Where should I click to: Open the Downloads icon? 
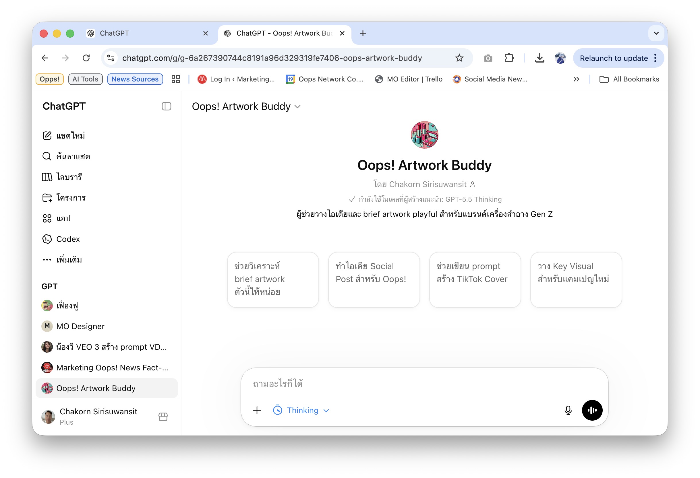click(x=539, y=58)
